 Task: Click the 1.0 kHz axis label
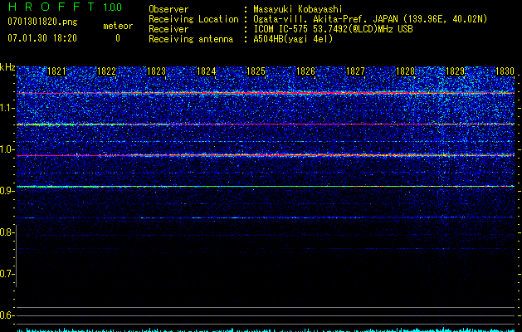coord(7,150)
